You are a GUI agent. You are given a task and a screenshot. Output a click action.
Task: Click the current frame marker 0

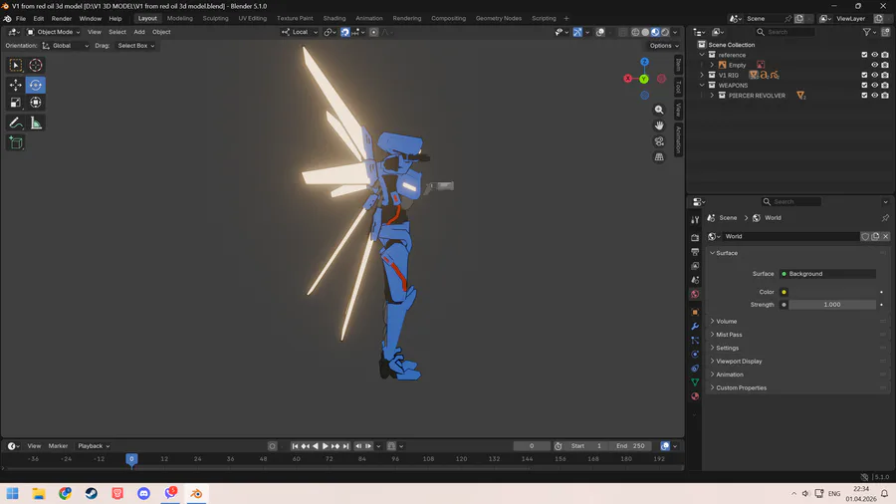(x=131, y=459)
